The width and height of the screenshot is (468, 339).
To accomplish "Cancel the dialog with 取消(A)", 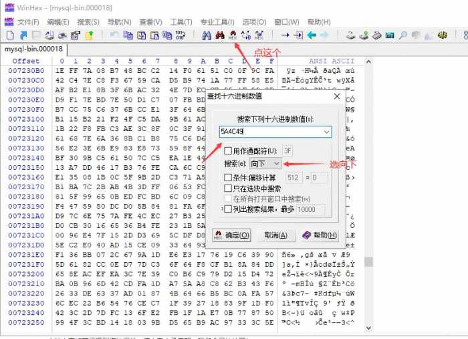I will click(275, 235).
